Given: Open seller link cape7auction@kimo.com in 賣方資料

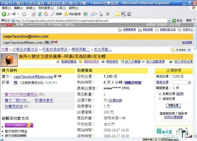Looking at the screenshot, I should [33, 76].
